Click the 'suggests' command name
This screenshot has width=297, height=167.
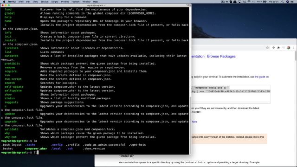tap(11, 102)
